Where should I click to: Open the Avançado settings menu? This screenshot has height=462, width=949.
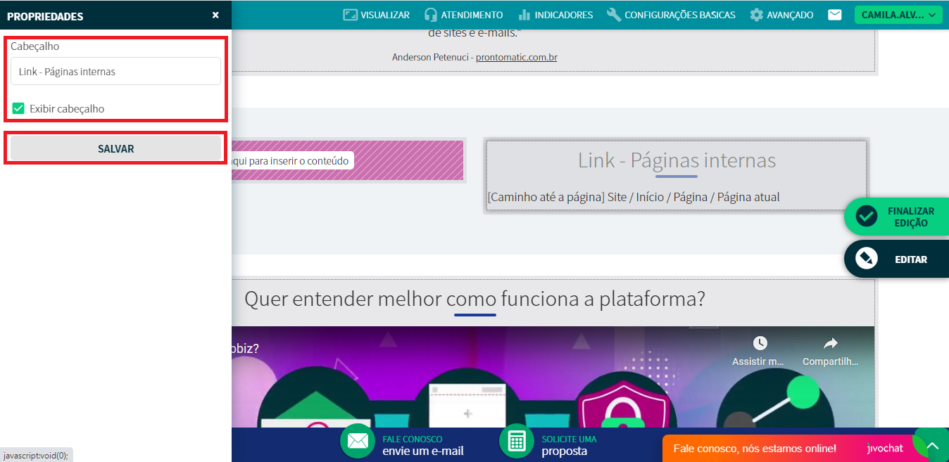click(781, 15)
